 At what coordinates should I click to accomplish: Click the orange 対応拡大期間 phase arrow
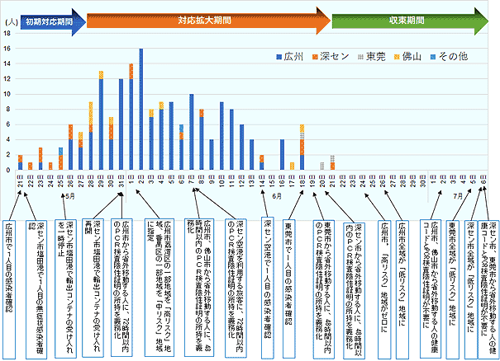[x=208, y=21]
